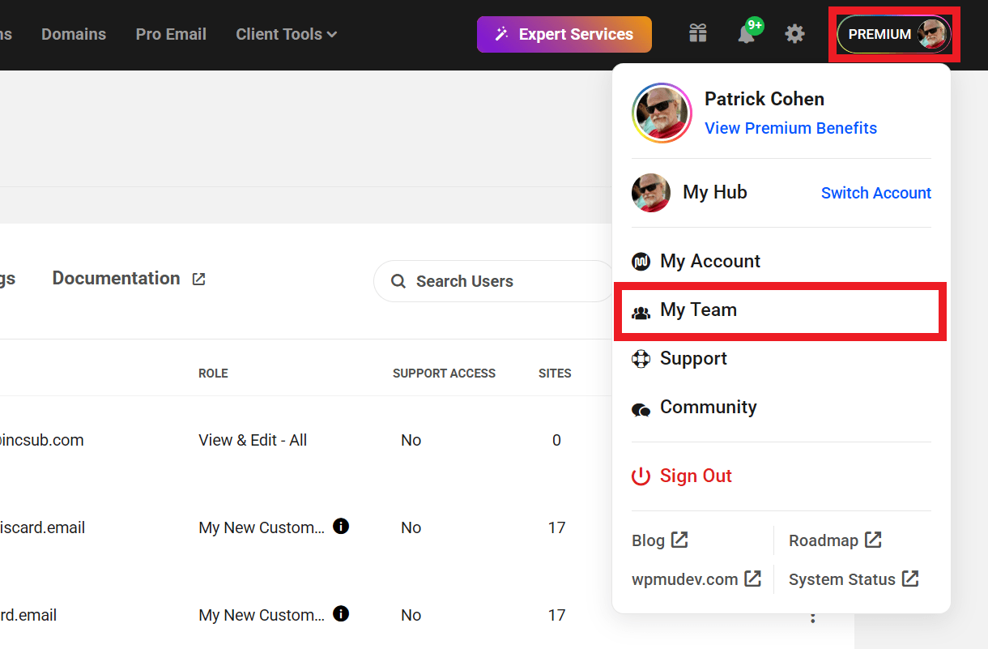Click the info icon next to My New Custom role
Image resolution: width=988 pixels, height=649 pixels.
click(341, 527)
